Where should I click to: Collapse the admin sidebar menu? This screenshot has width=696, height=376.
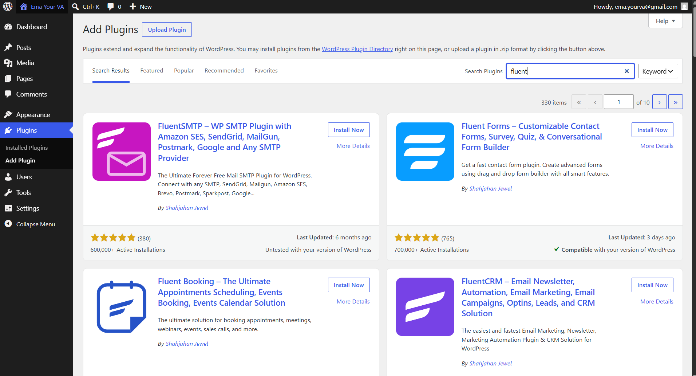tap(36, 224)
